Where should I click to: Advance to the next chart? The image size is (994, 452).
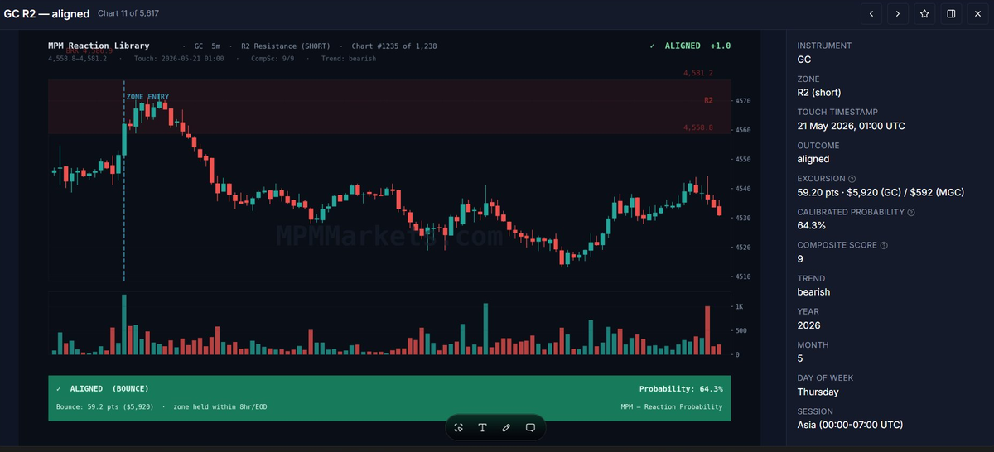click(x=898, y=13)
